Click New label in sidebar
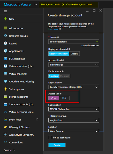 point(12,19)
